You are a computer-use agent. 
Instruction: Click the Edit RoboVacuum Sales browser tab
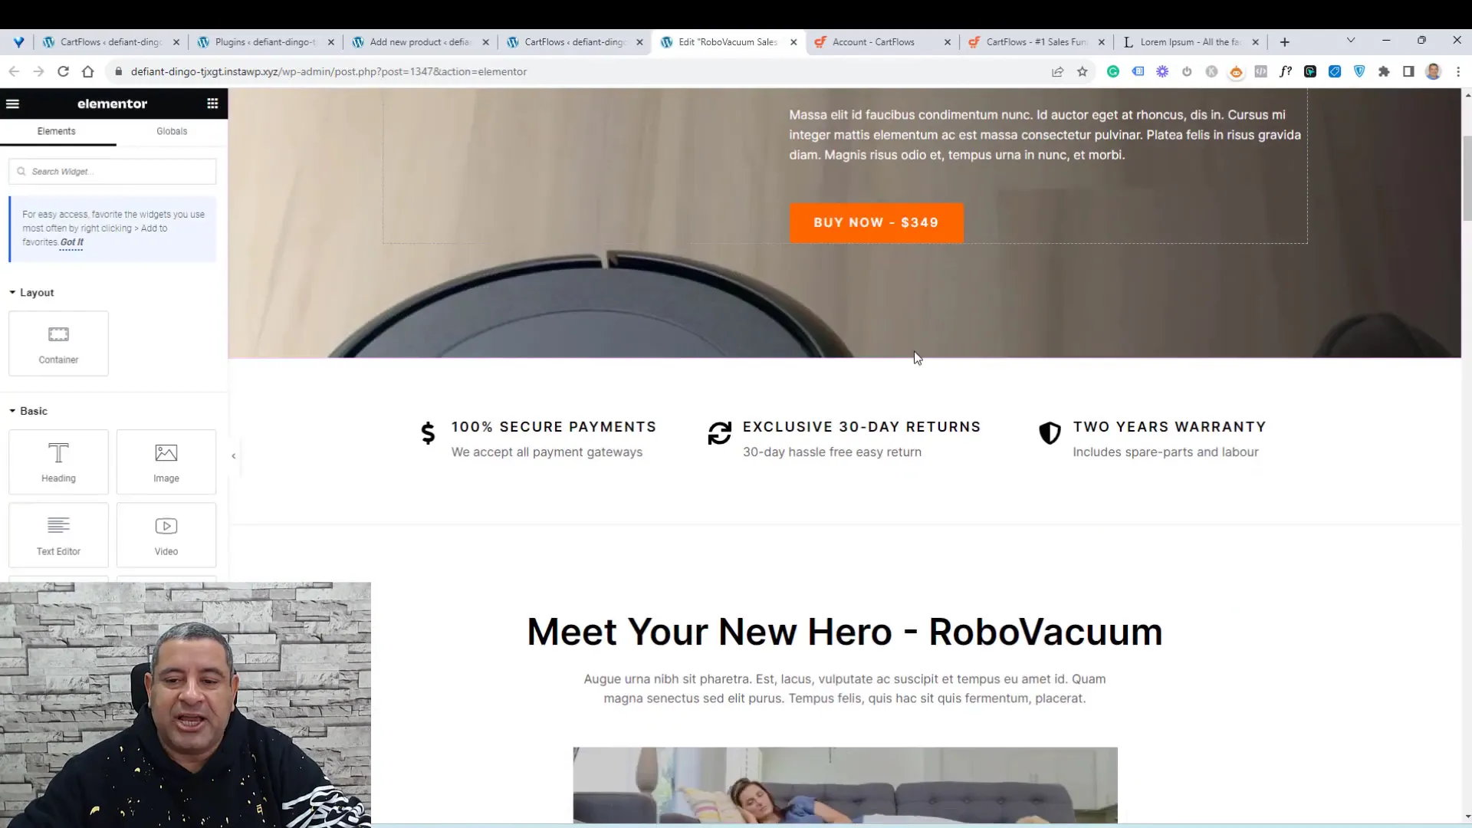726,41
